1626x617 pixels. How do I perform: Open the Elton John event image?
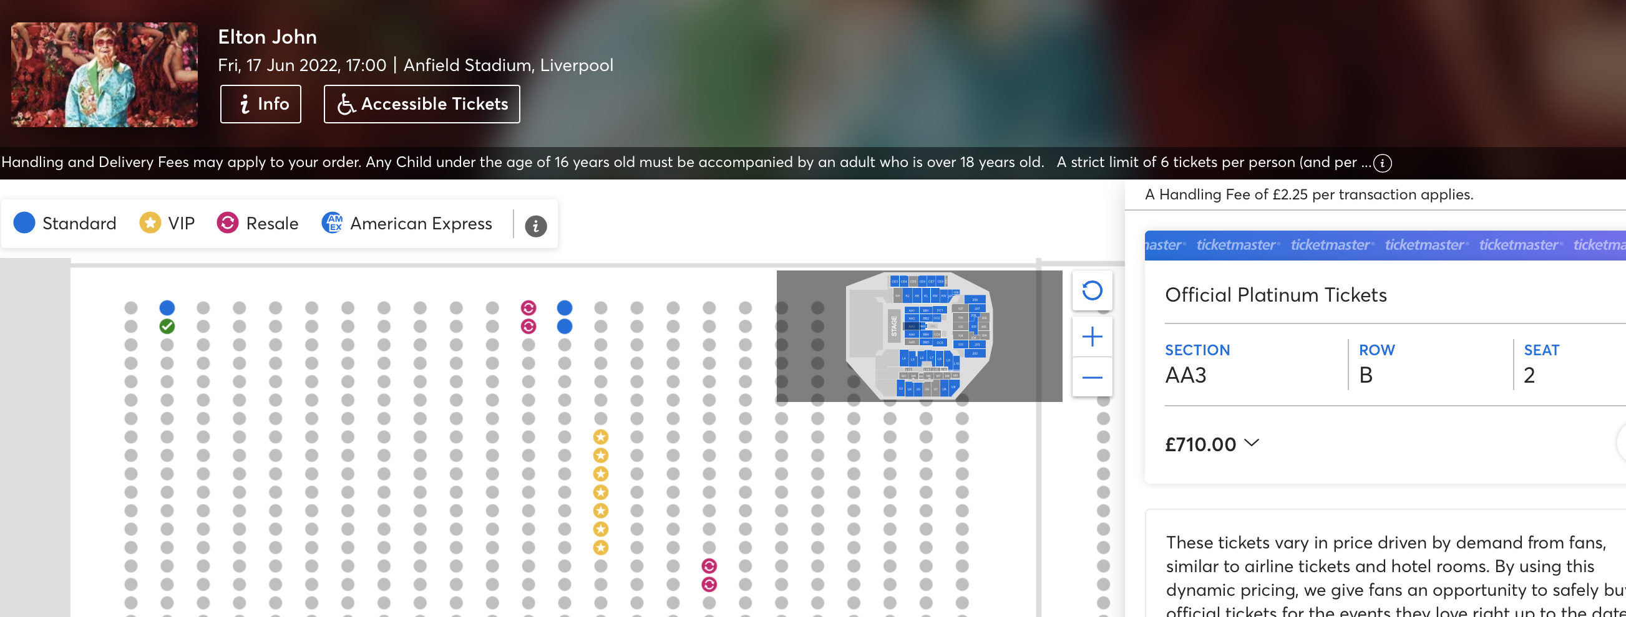pyautogui.click(x=104, y=75)
